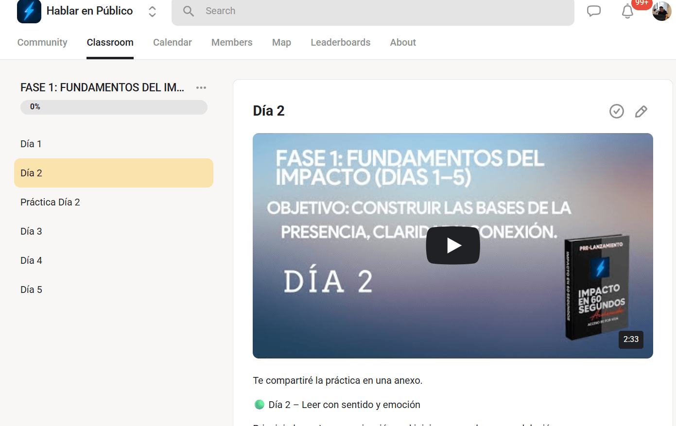Go to the Members tab
The image size is (676, 426).
click(x=232, y=43)
